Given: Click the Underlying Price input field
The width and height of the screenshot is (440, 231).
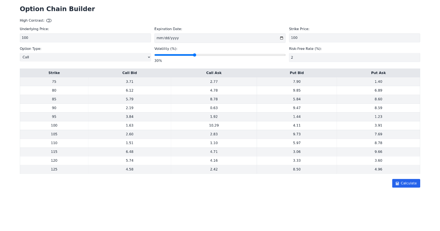Looking at the screenshot, I should point(85,38).
